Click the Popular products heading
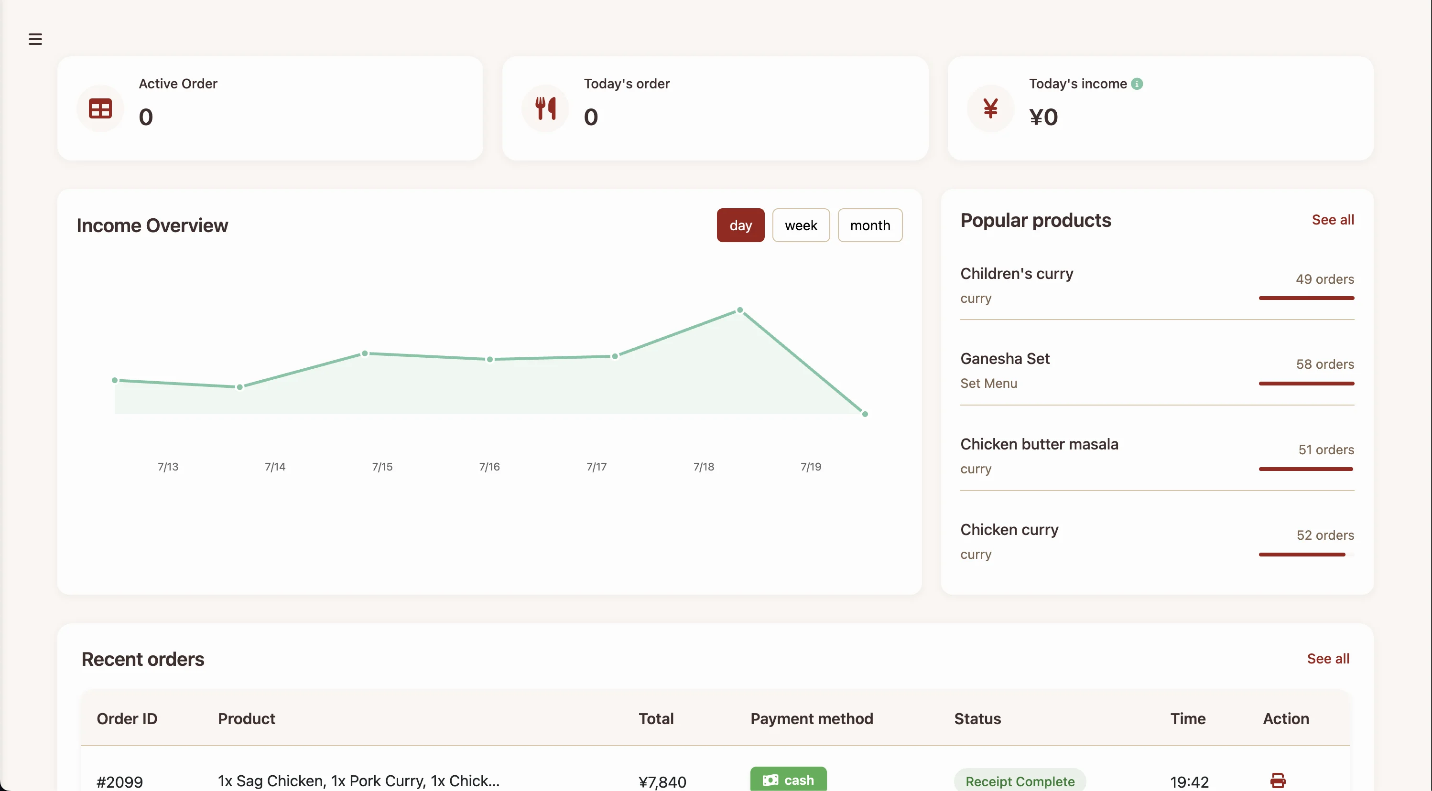The width and height of the screenshot is (1432, 791). 1035,221
